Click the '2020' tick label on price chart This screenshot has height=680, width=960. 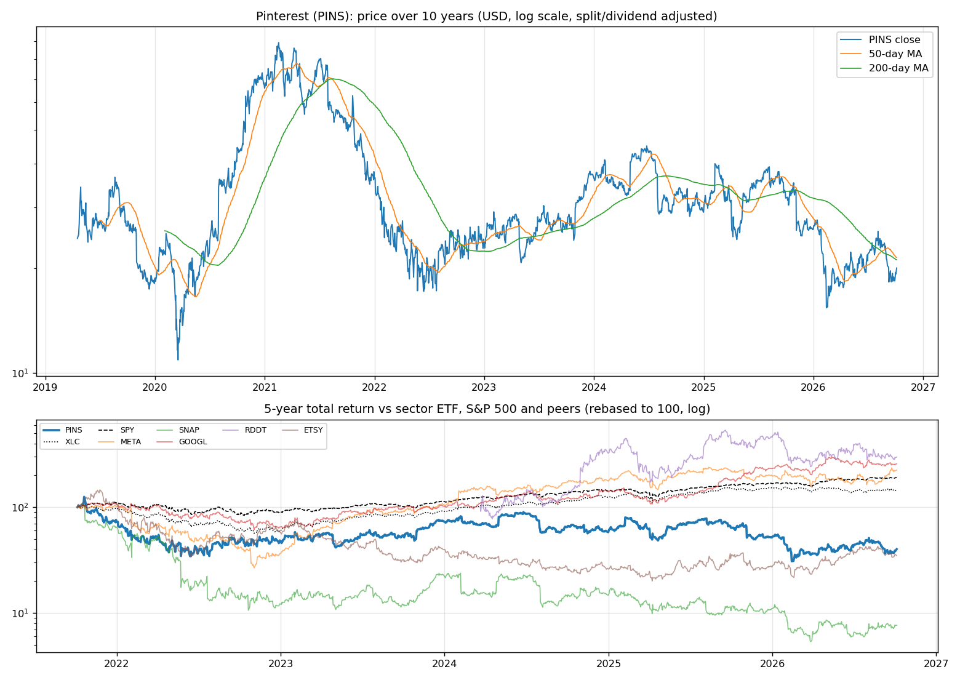pos(155,387)
